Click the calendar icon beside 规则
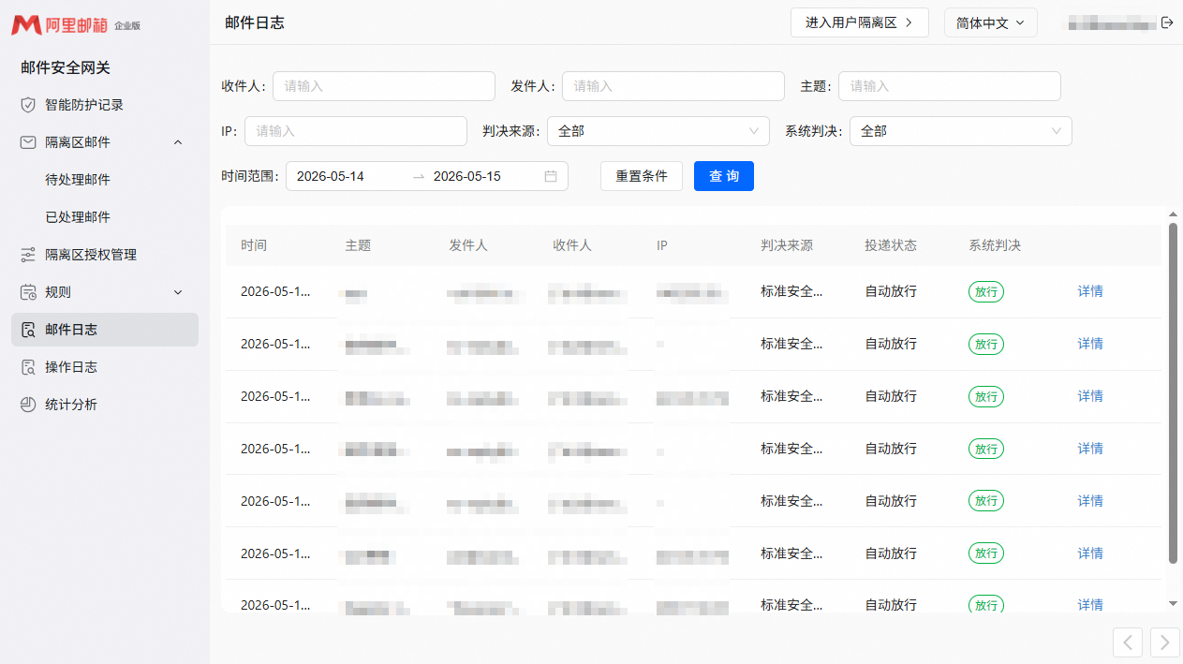 click(x=28, y=292)
